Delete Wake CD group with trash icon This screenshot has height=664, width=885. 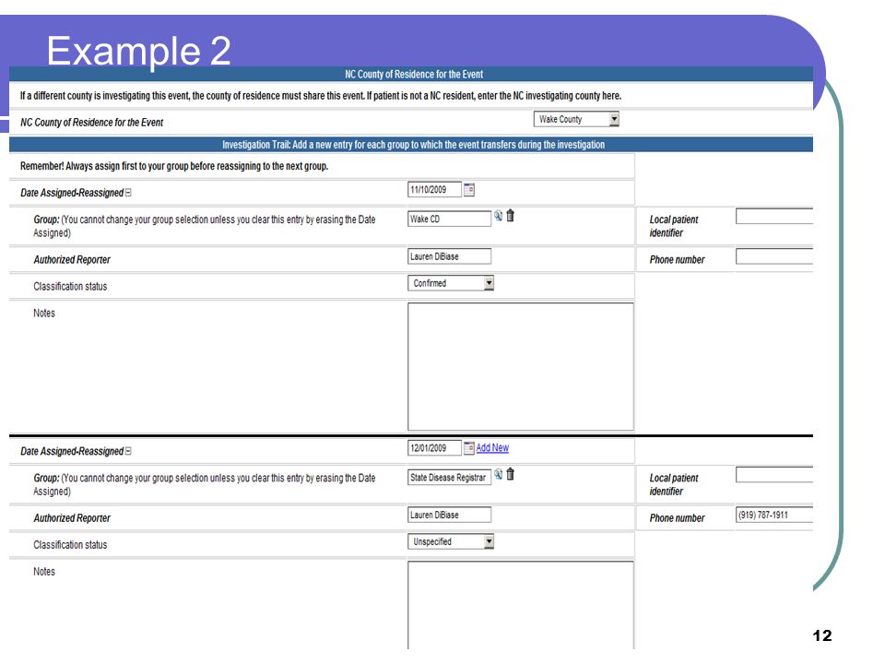click(510, 216)
